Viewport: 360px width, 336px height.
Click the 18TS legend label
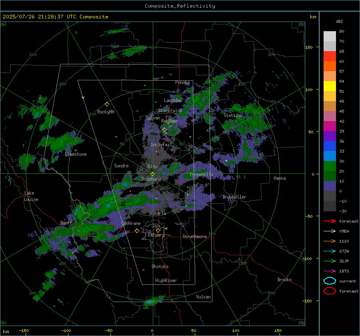(x=344, y=271)
